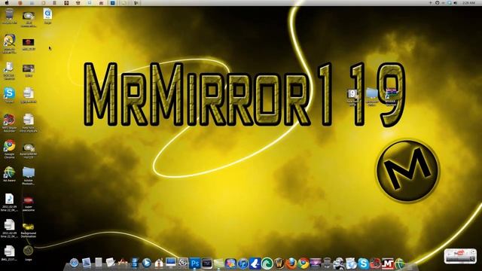482x271 pixels.
Task: Select the IMG_2137 desktop file
Action: [x=9, y=253]
